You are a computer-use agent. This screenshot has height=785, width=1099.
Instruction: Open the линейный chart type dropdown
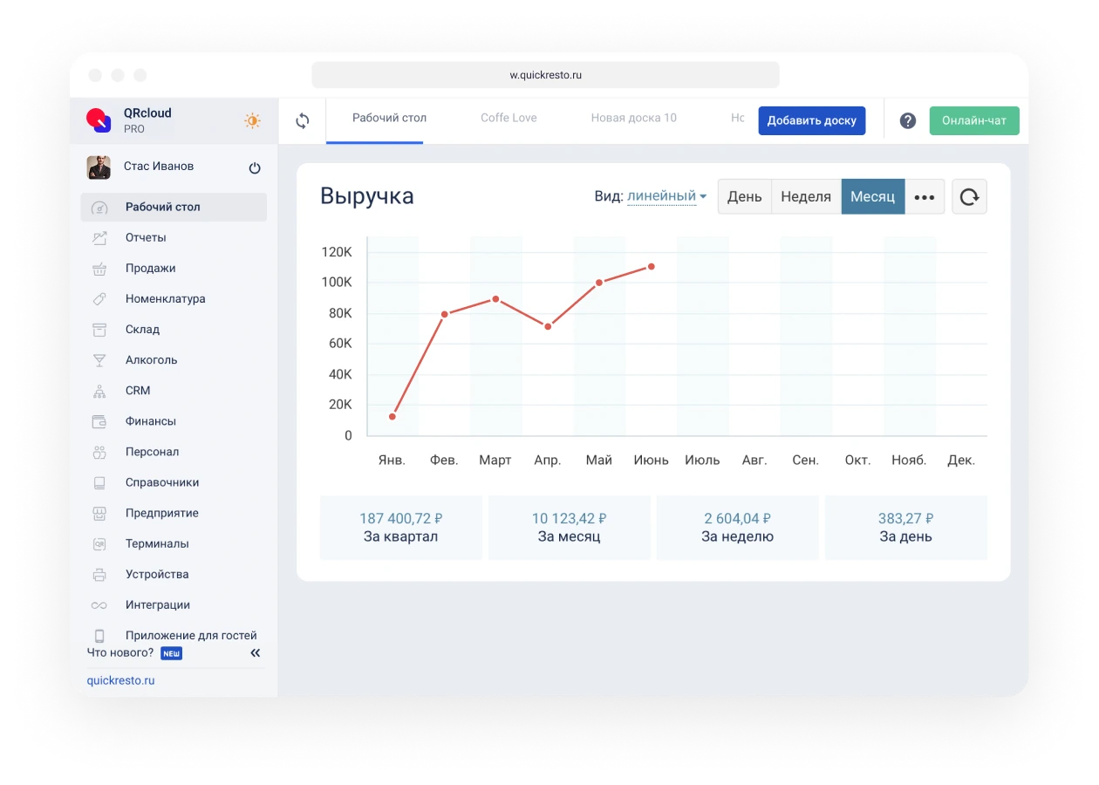click(665, 196)
